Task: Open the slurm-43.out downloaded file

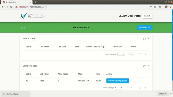Action: pyautogui.click(x=12, y=94)
